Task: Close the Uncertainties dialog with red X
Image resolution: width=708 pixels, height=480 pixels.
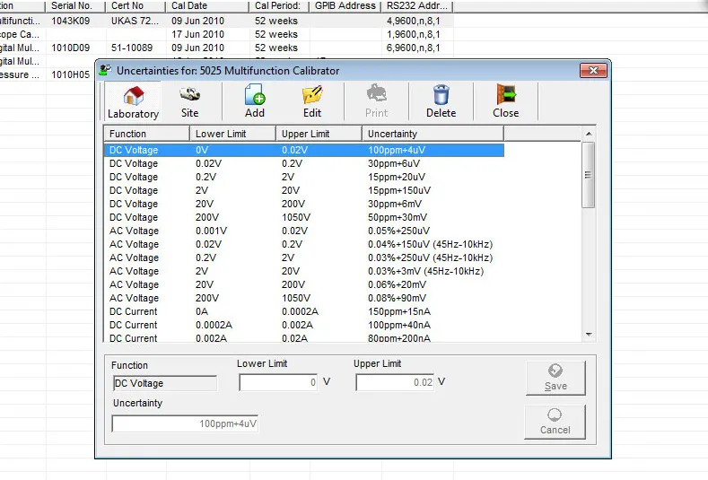Action: point(593,71)
